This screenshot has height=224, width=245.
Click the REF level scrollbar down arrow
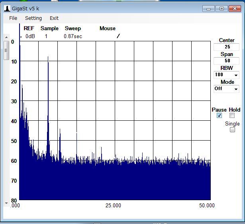coord(6,203)
